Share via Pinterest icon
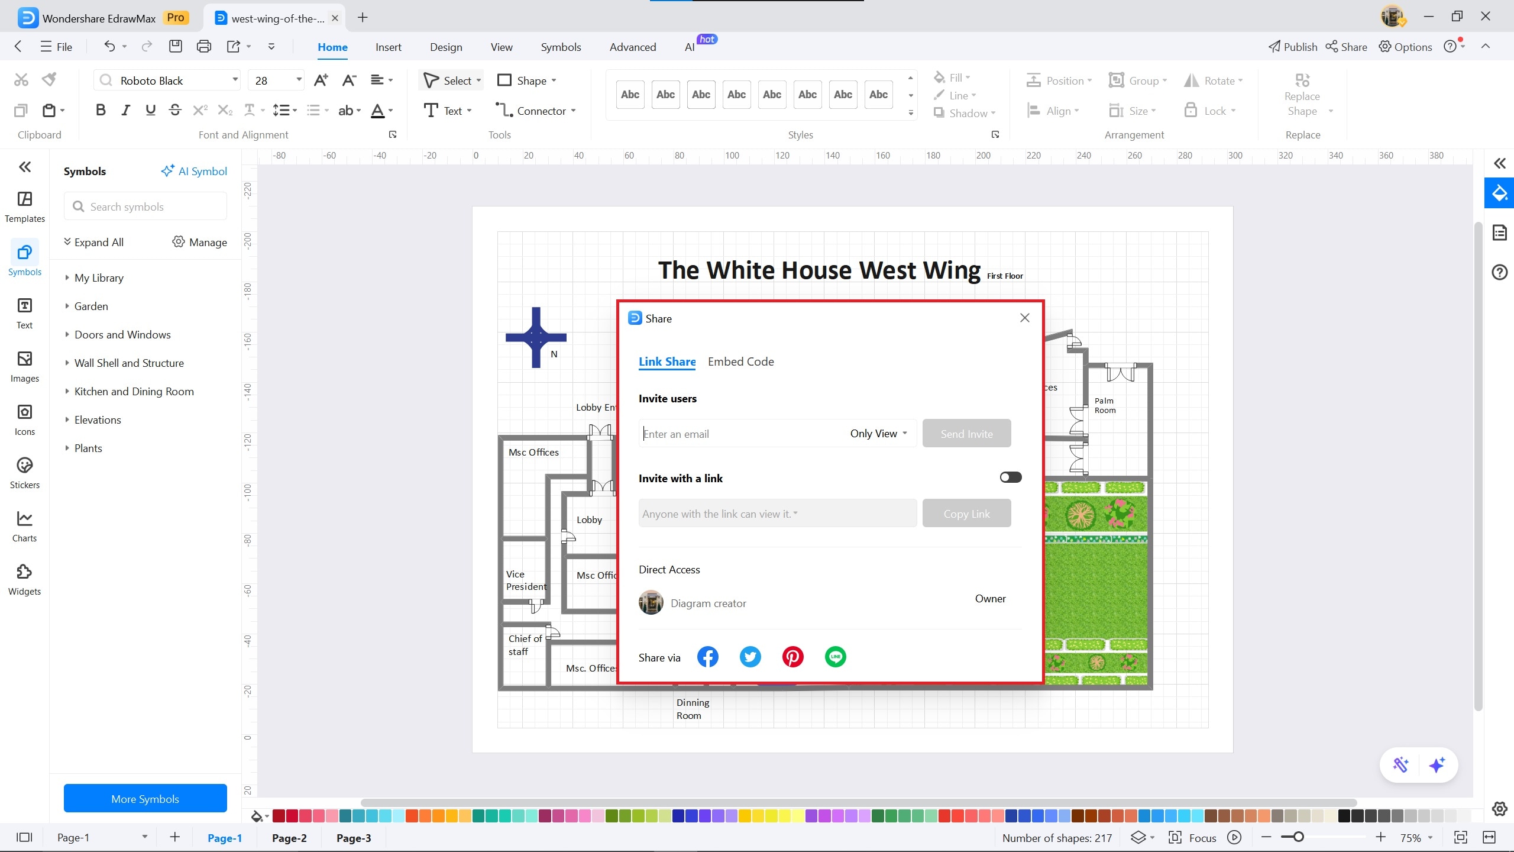1514x852 pixels. pos(792,657)
